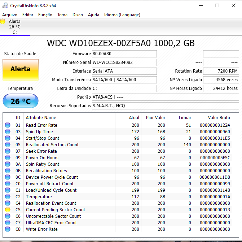Open the Idioma (Language) menu
Viewport: 242px width, 242px height.
(x=122, y=15)
